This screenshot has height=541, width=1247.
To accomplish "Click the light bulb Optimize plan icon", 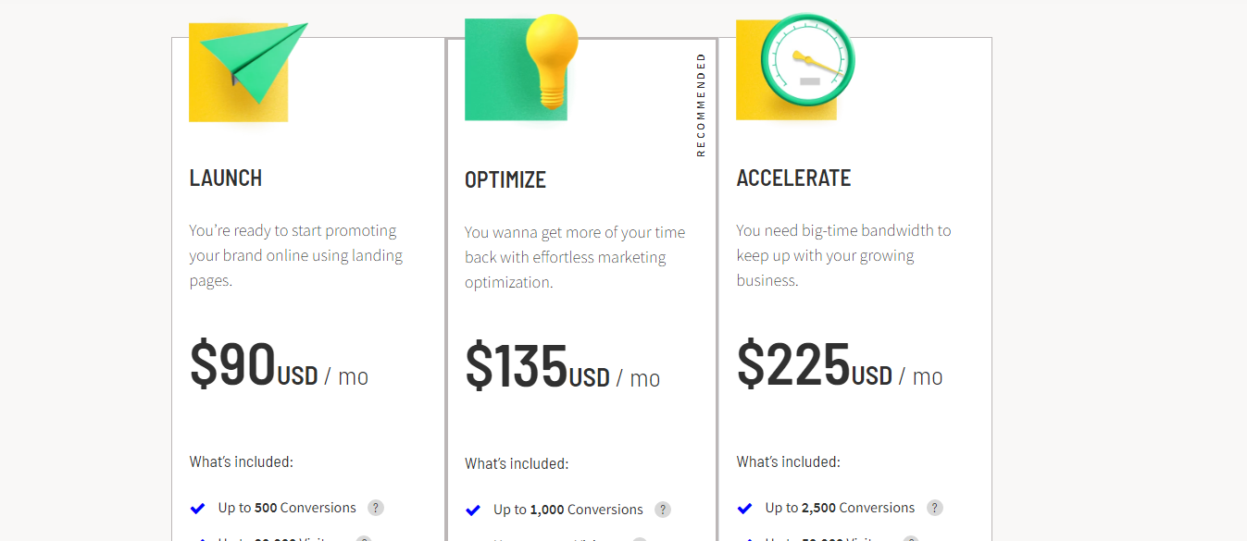I will pos(521,68).
